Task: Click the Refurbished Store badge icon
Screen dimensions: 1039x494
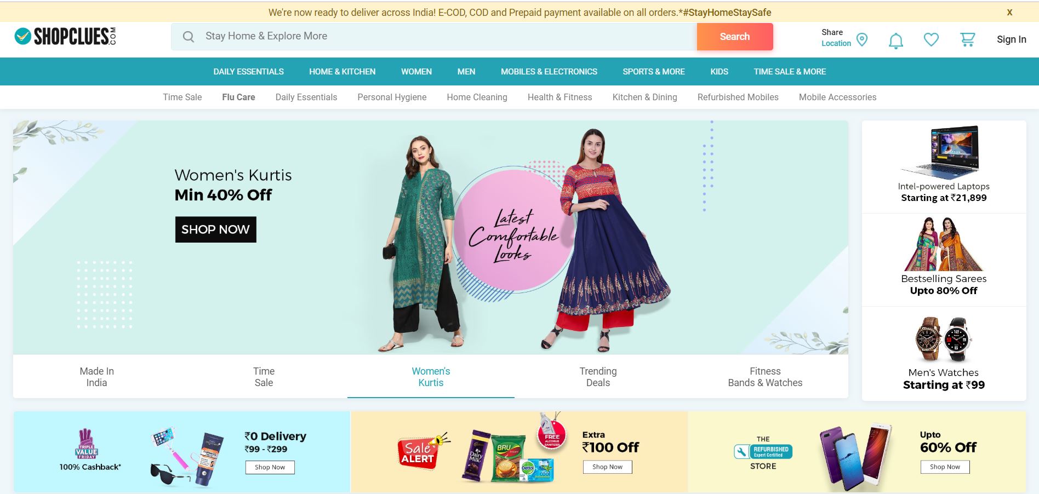Action: (763, 452)
